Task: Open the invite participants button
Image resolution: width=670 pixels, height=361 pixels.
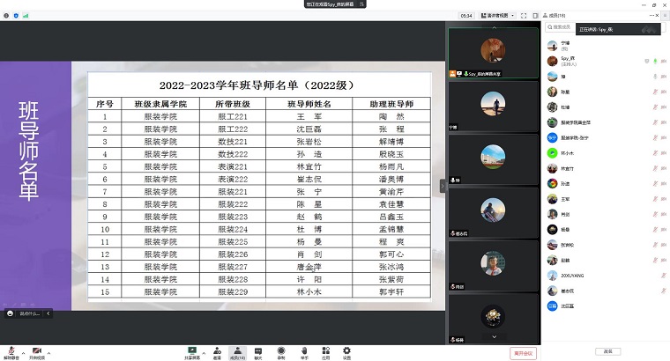Action: 217,352
